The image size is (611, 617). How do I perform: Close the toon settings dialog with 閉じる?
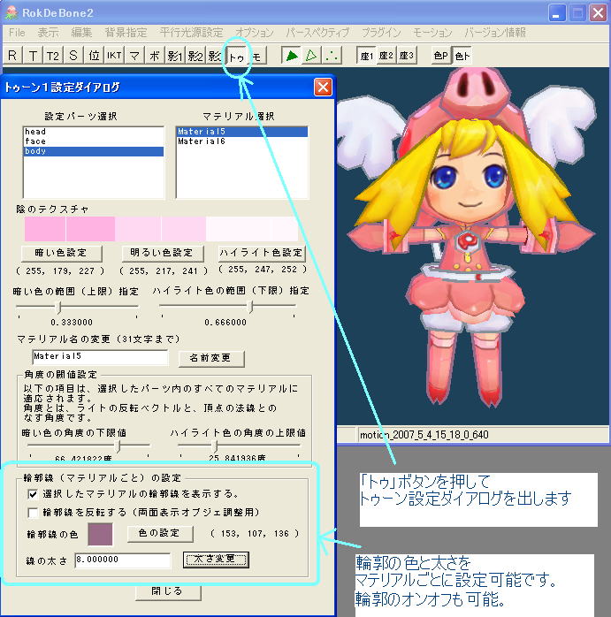(x=167, y=590)
